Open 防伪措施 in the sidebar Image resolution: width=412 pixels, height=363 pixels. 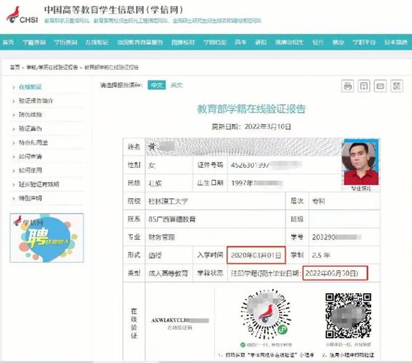(31, 115)
